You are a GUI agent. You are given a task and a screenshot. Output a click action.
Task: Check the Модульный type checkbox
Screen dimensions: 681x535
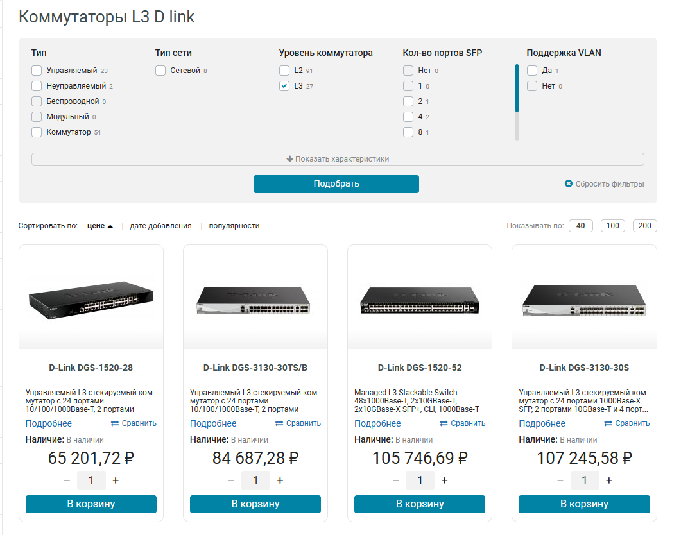click(37, 117)
